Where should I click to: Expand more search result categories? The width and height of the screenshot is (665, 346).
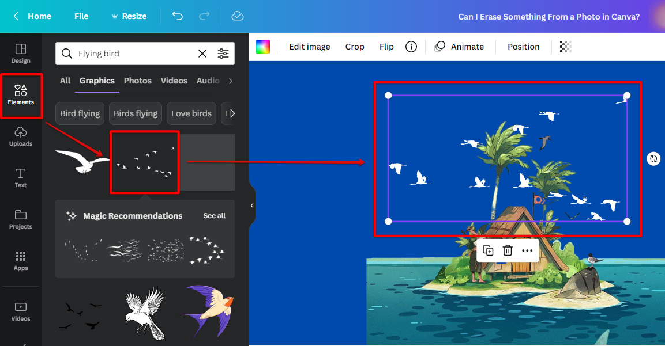(230, 81)
